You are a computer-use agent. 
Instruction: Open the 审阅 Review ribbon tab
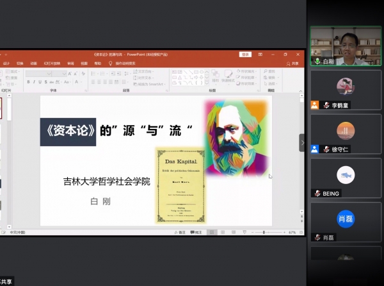tap(70, 63)
